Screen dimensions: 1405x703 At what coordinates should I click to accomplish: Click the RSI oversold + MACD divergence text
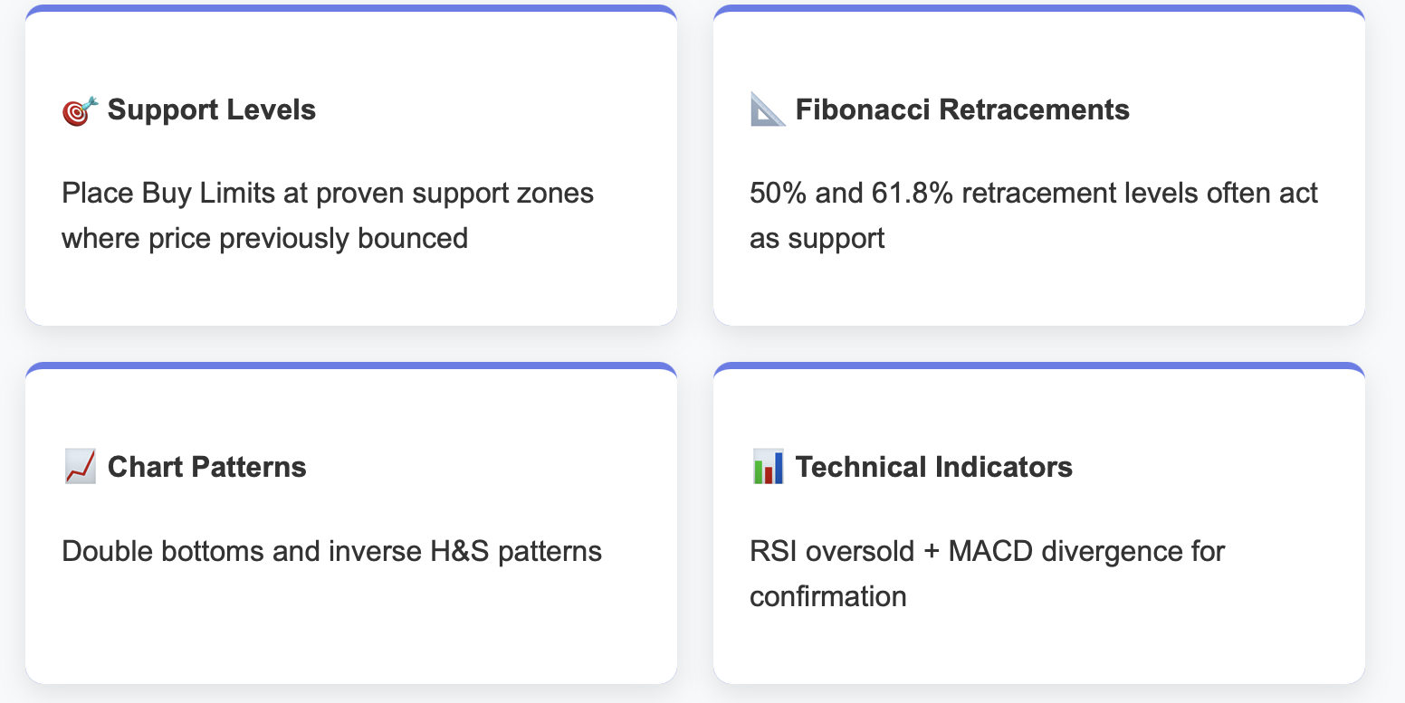(987, 574)
